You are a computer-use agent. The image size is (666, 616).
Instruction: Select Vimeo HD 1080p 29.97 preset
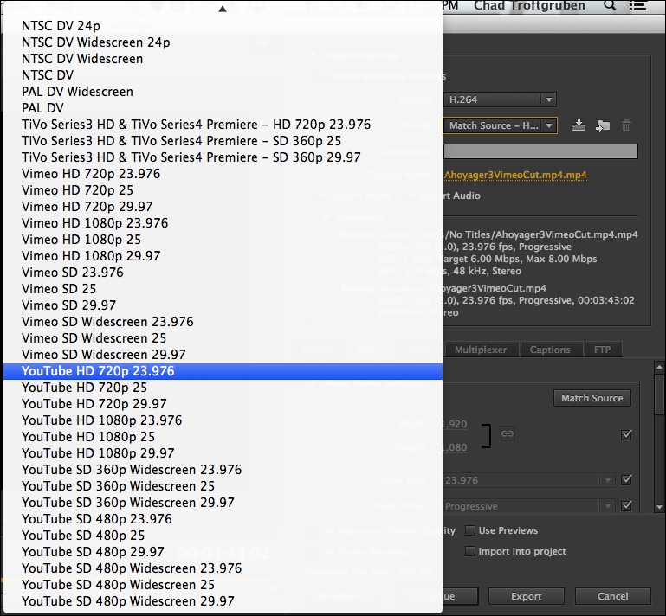(223, 256)
